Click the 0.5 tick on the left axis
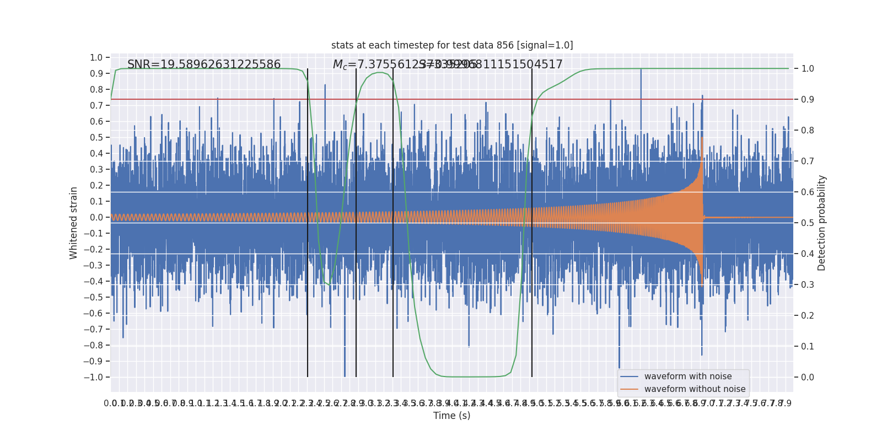 pyautogui.click(x=96, y=137)
